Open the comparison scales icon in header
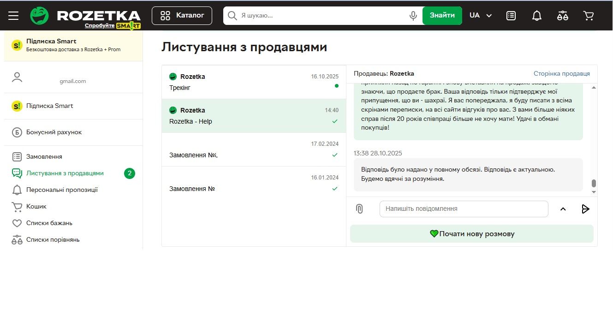The width and height of the screenshot is (613, 322). [x=562, y=16]
